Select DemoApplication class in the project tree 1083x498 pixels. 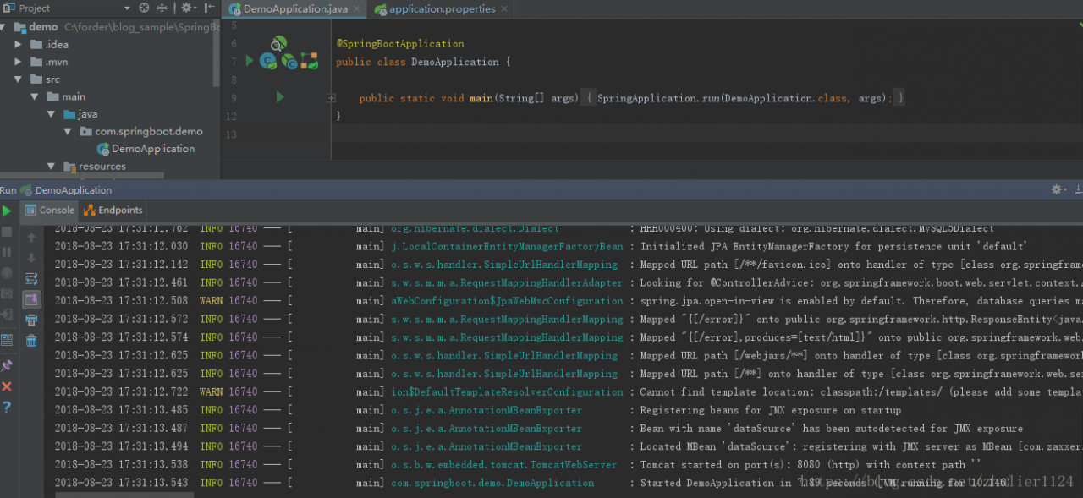pos(152,149)
